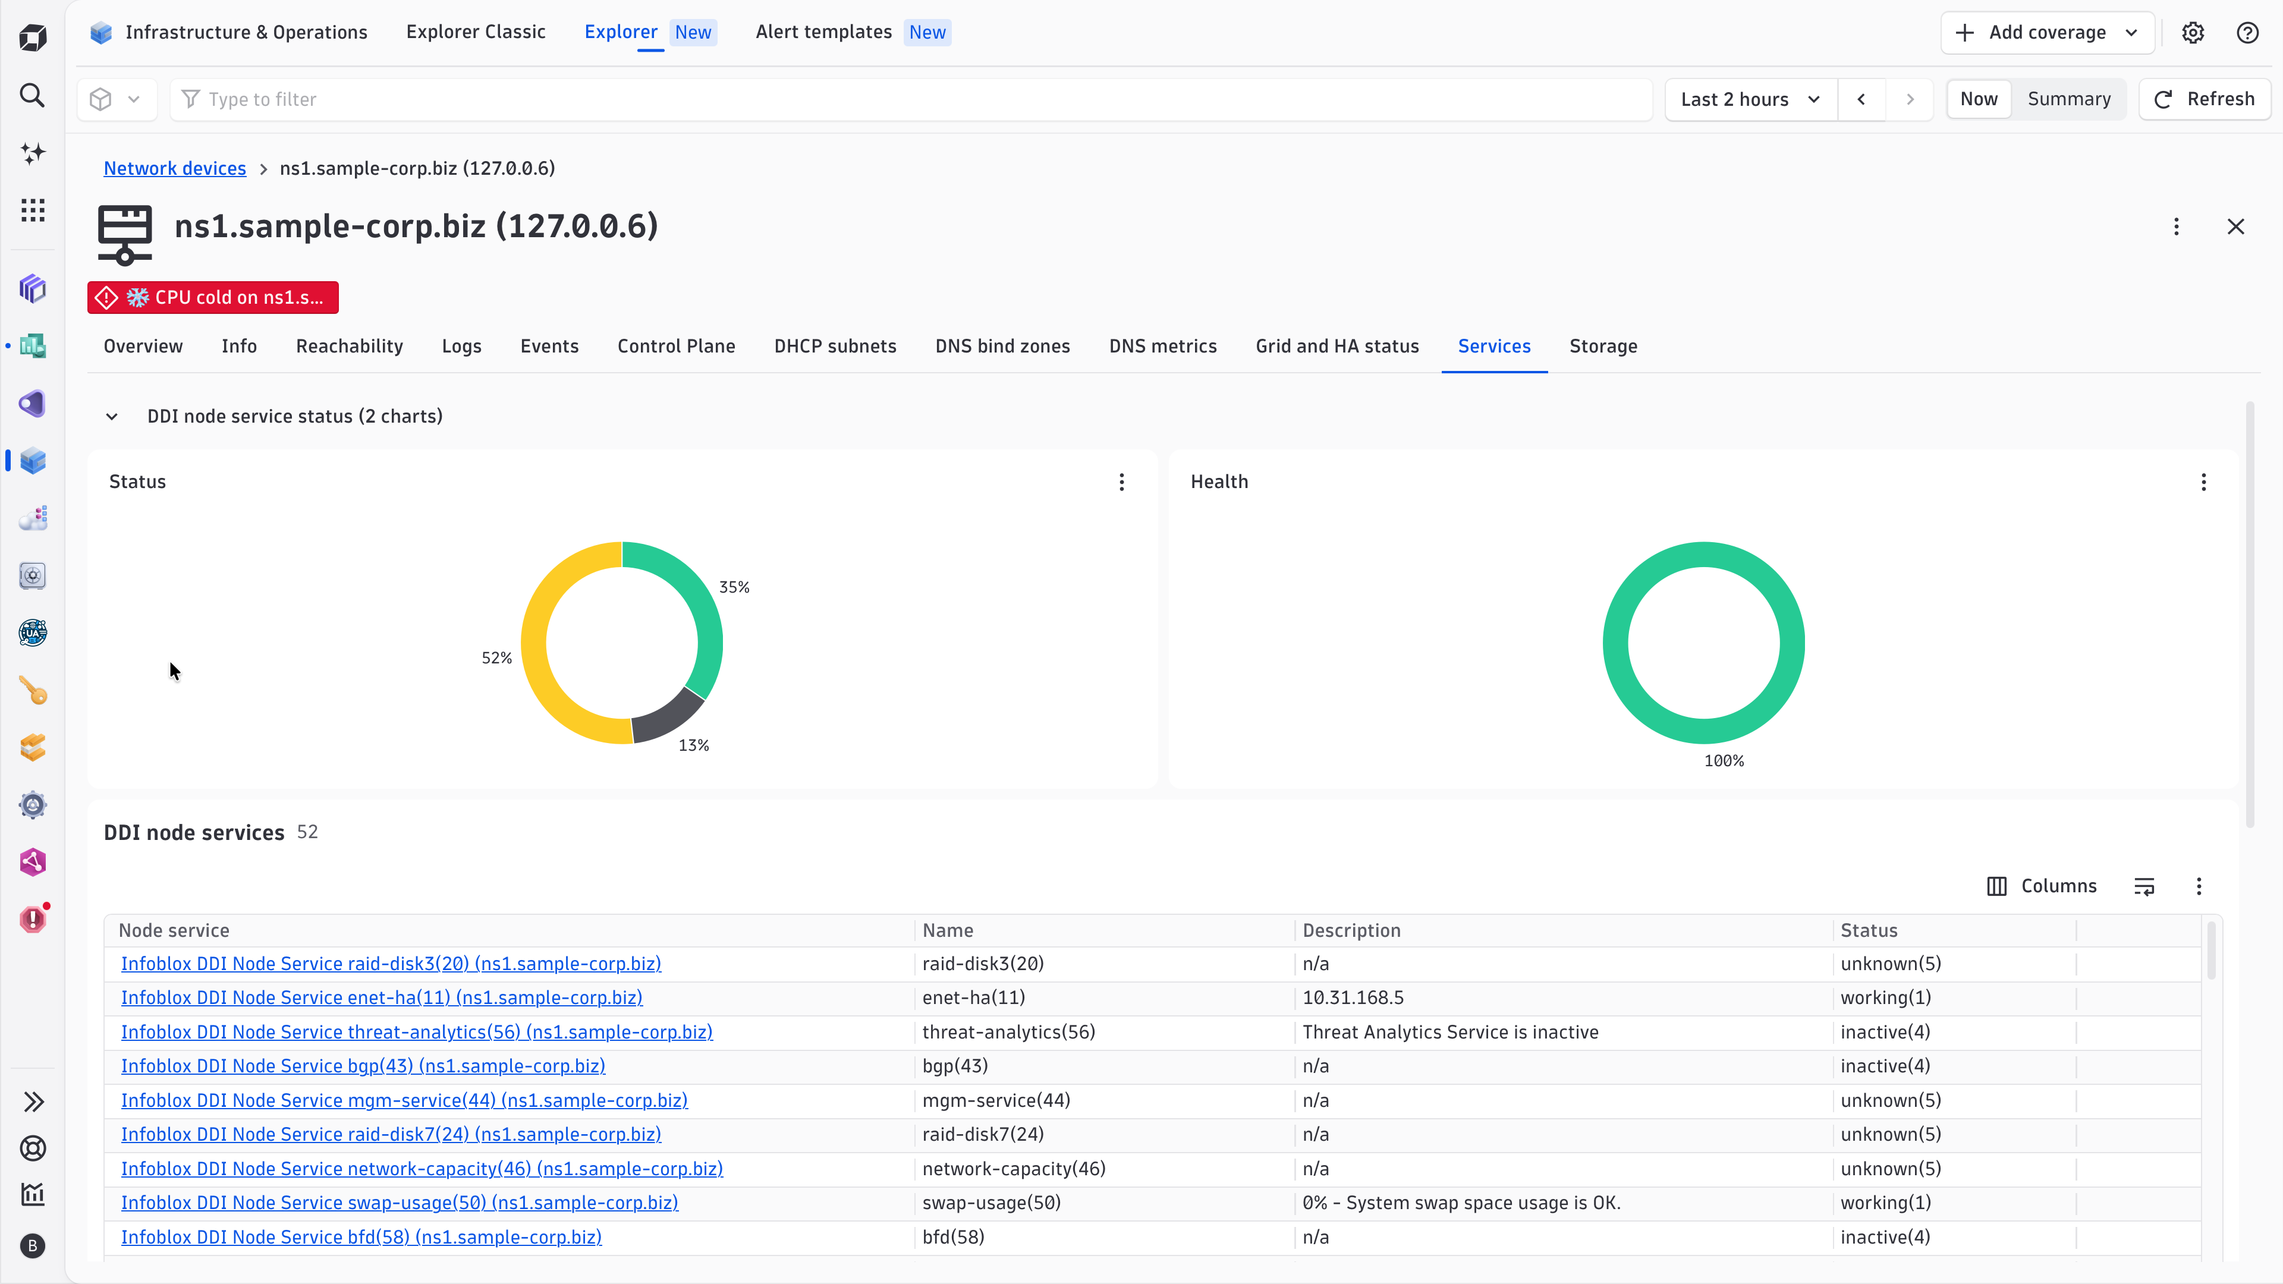The width and height of the screenshot is (2283, 1284).
Task: Open DDI node services table options menu
Action: click(2199, 886)
